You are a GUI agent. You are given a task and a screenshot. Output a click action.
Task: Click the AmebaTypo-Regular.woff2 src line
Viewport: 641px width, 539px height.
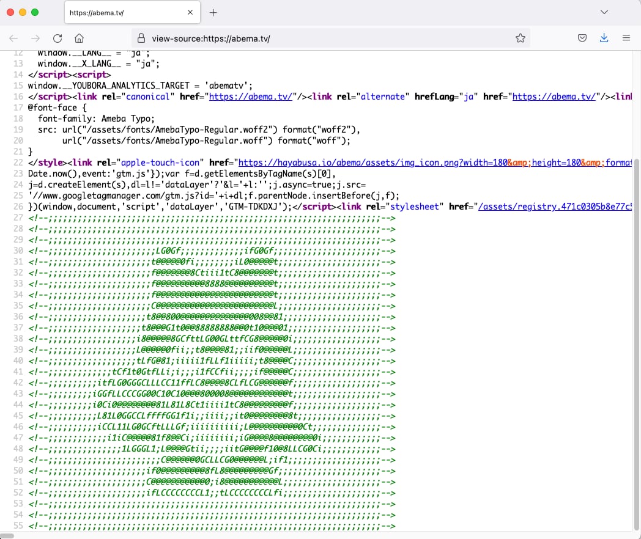[199, 130]
